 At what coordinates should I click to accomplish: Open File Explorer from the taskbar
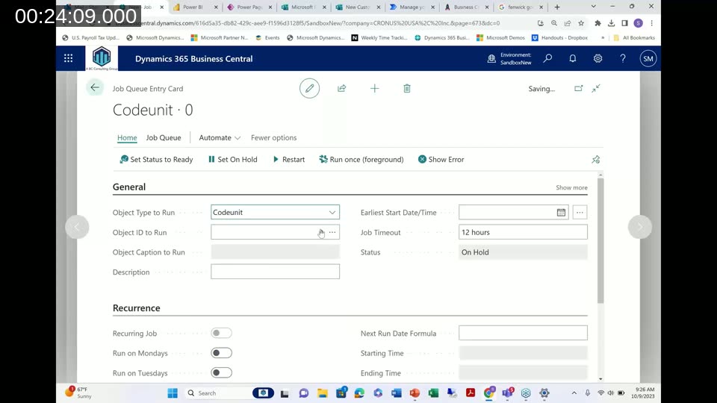[323, 393]
